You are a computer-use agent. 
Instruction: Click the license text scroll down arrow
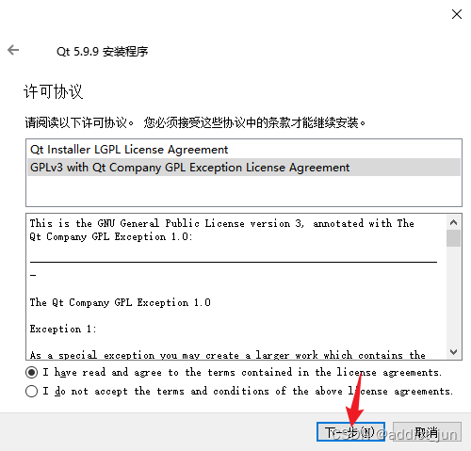pos(453,352)
